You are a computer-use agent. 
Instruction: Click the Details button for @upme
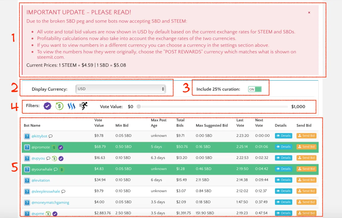[x=283, y=213]
